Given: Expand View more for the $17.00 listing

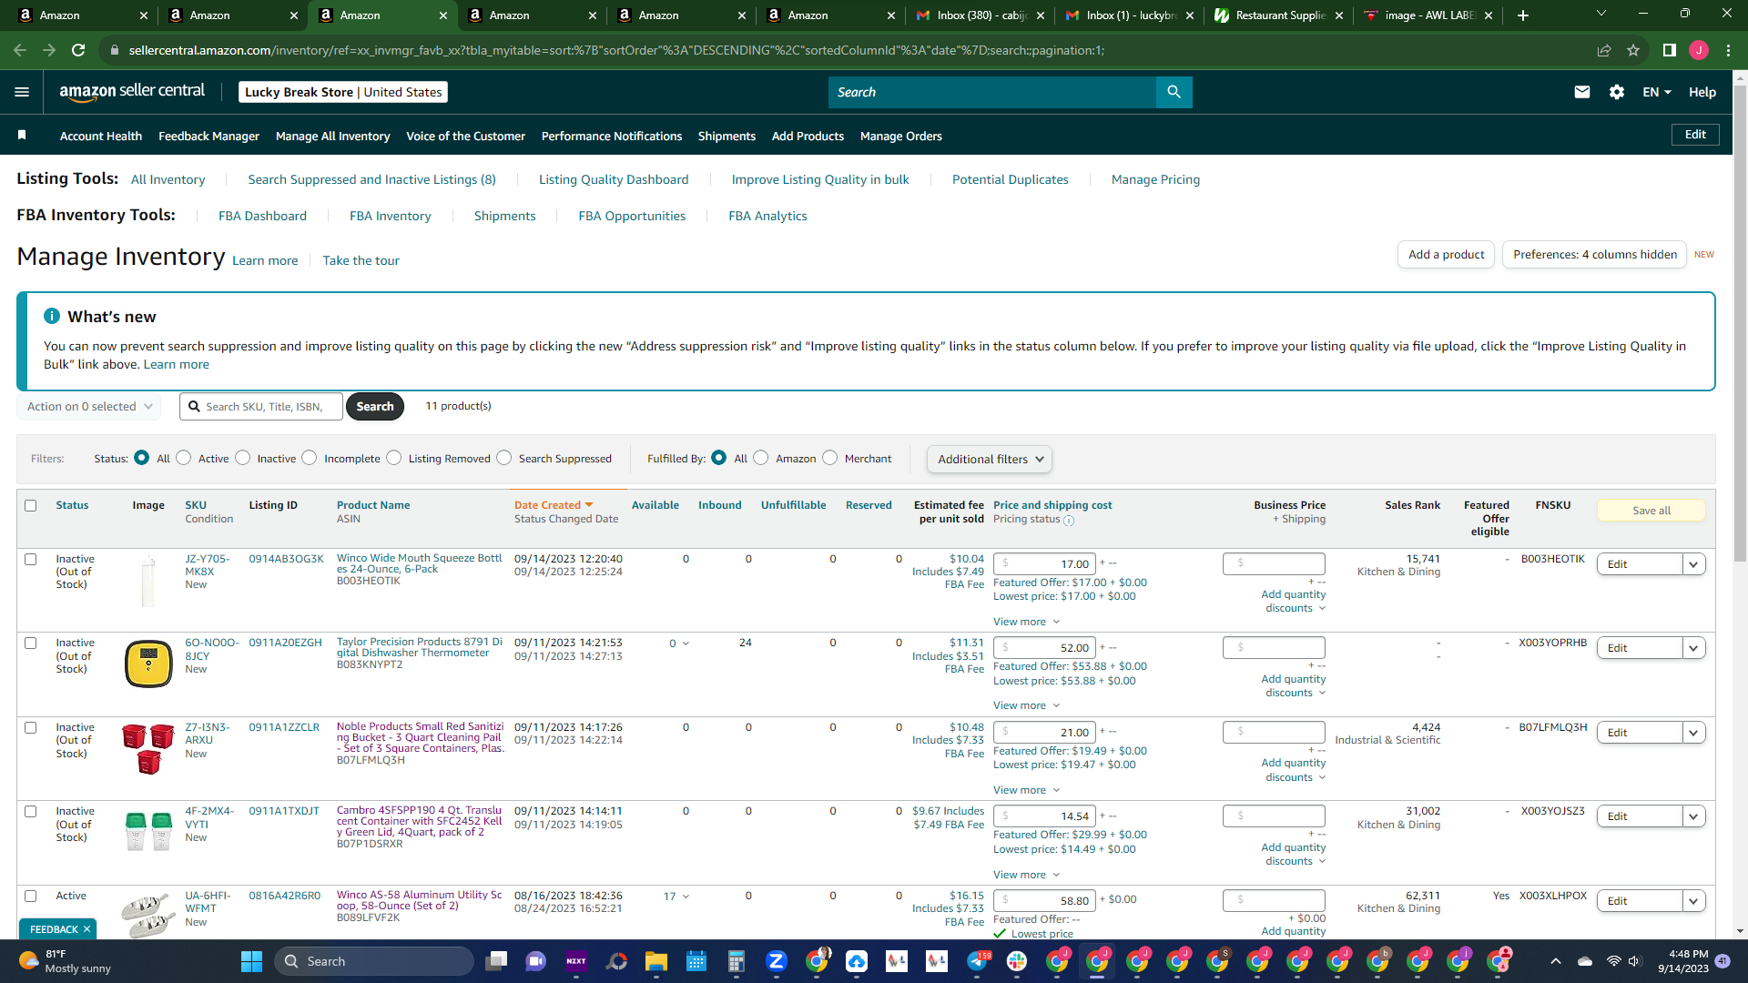Looking at the screenshot, I should tap(1027, 622).
